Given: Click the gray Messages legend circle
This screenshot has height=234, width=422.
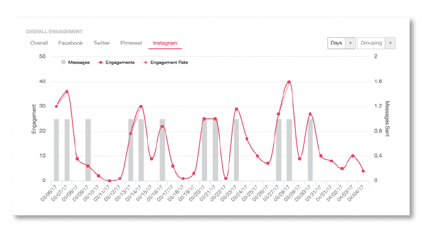Looking at the screenshot, I should point(64,62).
